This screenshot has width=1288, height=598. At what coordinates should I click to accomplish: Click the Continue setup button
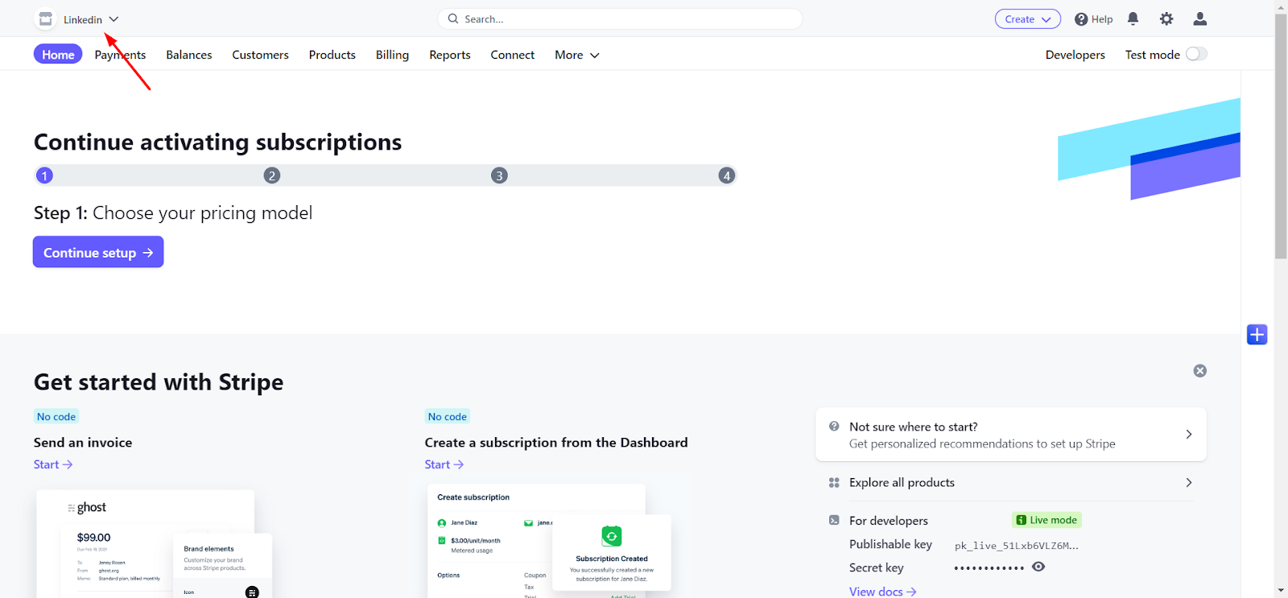(x=98, y=252)
